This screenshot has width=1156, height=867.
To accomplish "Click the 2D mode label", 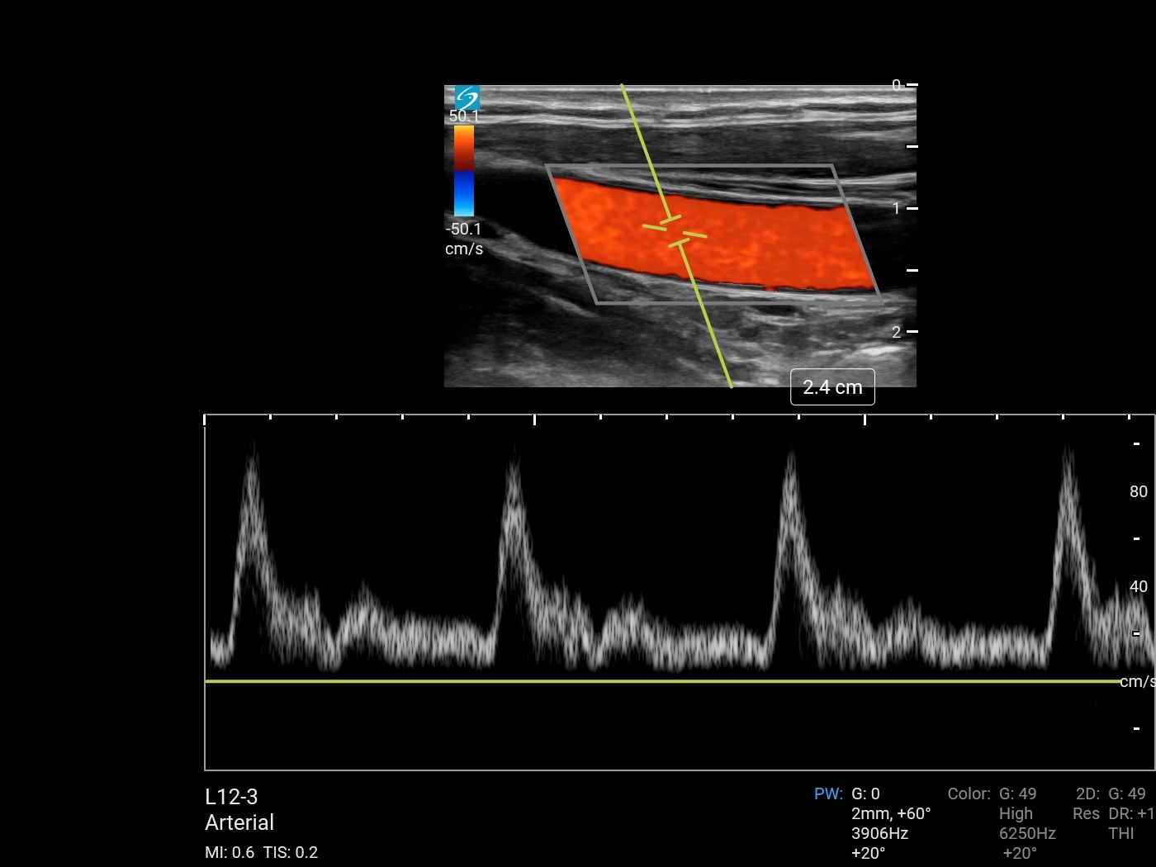I will (1087, 794).
